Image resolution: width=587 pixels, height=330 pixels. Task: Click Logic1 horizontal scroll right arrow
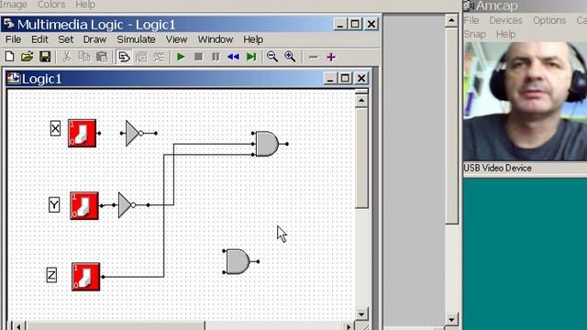pyautogui.click(x=349, y=326)
